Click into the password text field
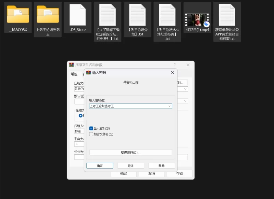Image resolution: width=274 pixels, height=199 pixels. (127, 106)
